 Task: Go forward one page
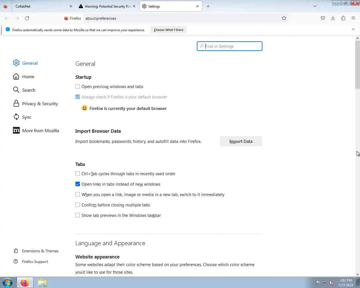[17, 18]
